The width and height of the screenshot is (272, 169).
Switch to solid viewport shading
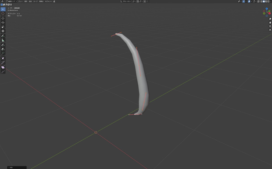coord(264,1)
